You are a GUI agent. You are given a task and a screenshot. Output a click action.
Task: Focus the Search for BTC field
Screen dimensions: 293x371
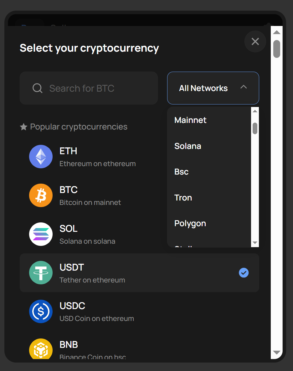tap(89, 88)
